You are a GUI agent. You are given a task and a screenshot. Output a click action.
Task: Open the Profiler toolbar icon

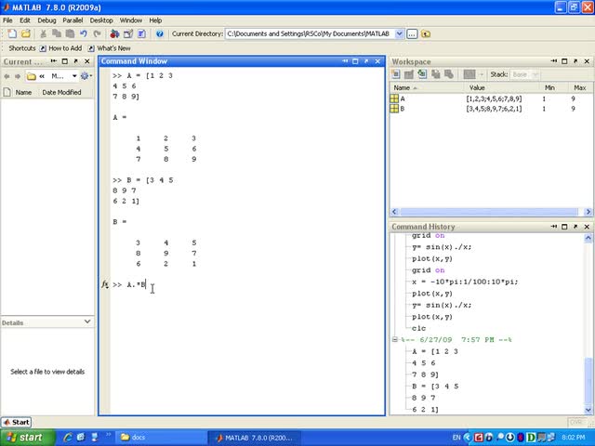click(141, 33)
